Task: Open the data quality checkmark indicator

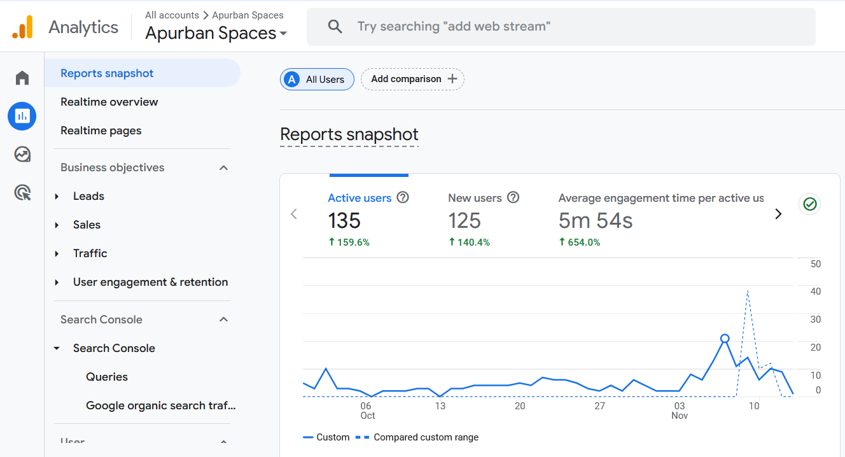Action: pyautogui.click(x=809, y=204)
